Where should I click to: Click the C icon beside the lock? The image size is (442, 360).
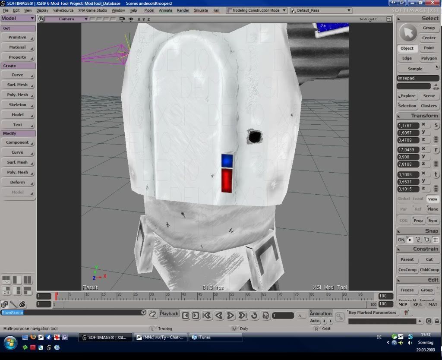click(429, 321)
